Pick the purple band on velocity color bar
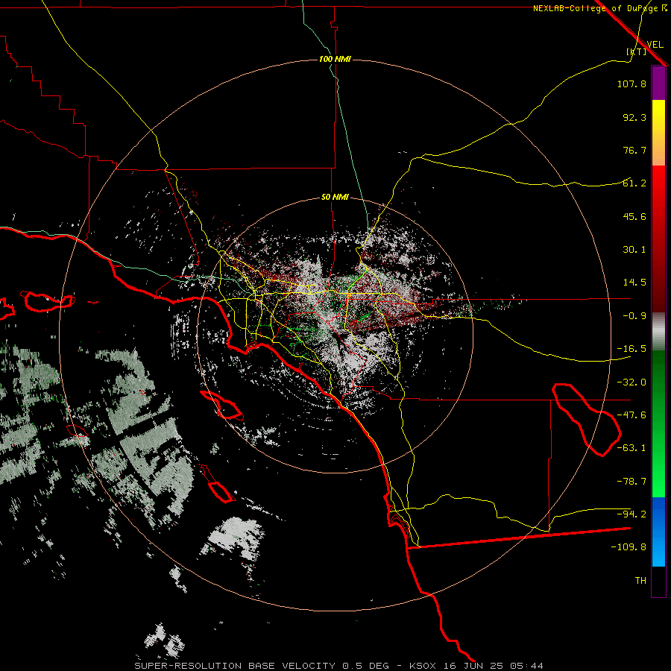This screenshot has width=671, height=671. point(658,83)
